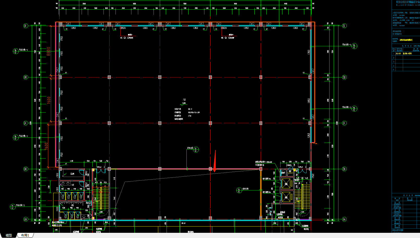
Task: Select the upper elevator car symbol
Action: pyautogui.click(x=286, y=184)
